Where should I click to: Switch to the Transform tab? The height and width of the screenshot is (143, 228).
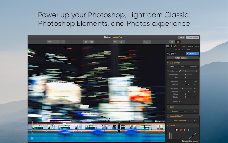[x=193, y=67]
